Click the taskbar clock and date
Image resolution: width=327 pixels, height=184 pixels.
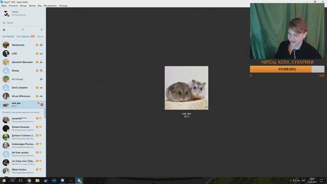click(312, 180)
